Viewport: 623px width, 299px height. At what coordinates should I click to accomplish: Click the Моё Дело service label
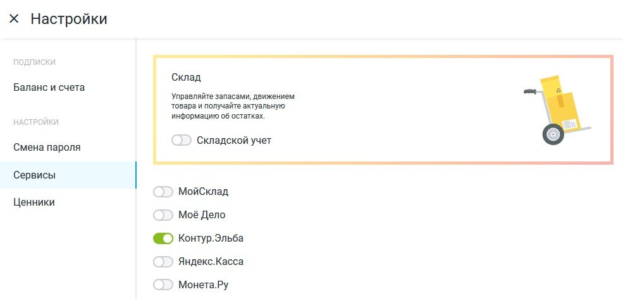point(203,215)
